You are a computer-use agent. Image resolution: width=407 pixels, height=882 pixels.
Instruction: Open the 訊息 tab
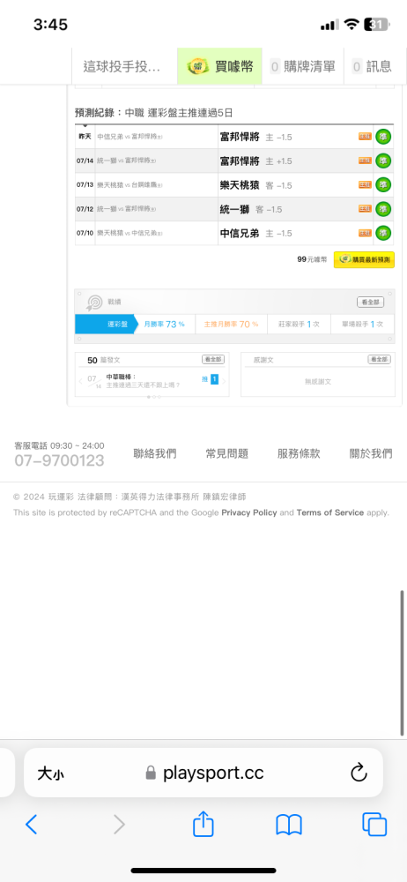(x=372, y=66)
